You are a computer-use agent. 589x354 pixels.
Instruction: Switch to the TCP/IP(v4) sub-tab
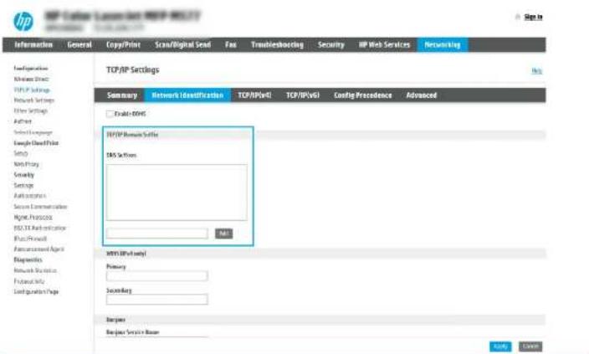point(254,95)
